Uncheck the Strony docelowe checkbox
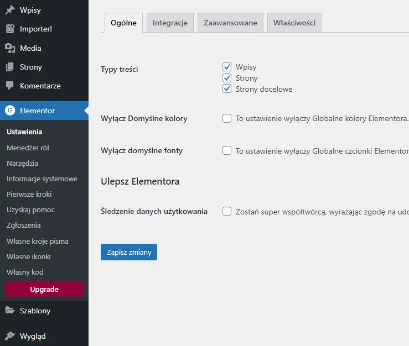This screenshot has height=346, width=409. click(227, 89)
